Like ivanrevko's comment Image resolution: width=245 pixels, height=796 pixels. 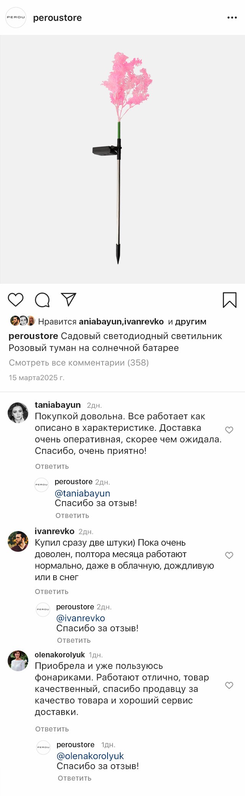click(229, 555)
